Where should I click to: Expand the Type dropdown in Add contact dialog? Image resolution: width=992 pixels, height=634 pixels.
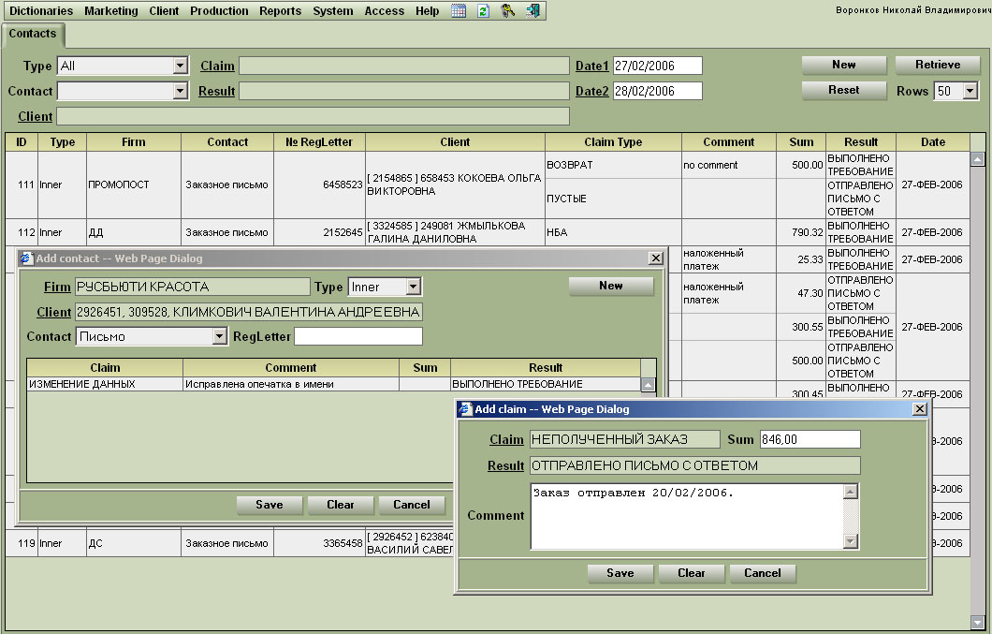pyautogui.click(x=413, y=287)
